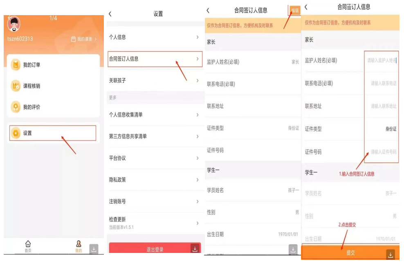Click the 请输入监护人姓名 input field
The width and height of the screenshot is (404, 266).
(x=382, y=60)
